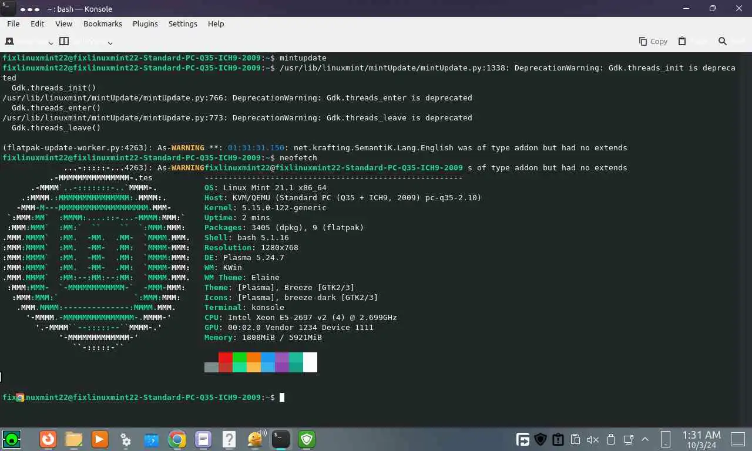Open the file manager folder icon
The width and height of the screenshot is (752, 451).
73,439
